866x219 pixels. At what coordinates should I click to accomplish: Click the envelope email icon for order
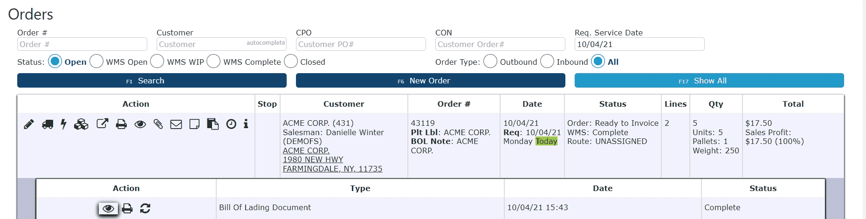[176, 124]
